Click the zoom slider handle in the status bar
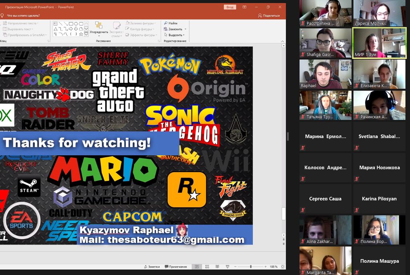 coord(251,267)
